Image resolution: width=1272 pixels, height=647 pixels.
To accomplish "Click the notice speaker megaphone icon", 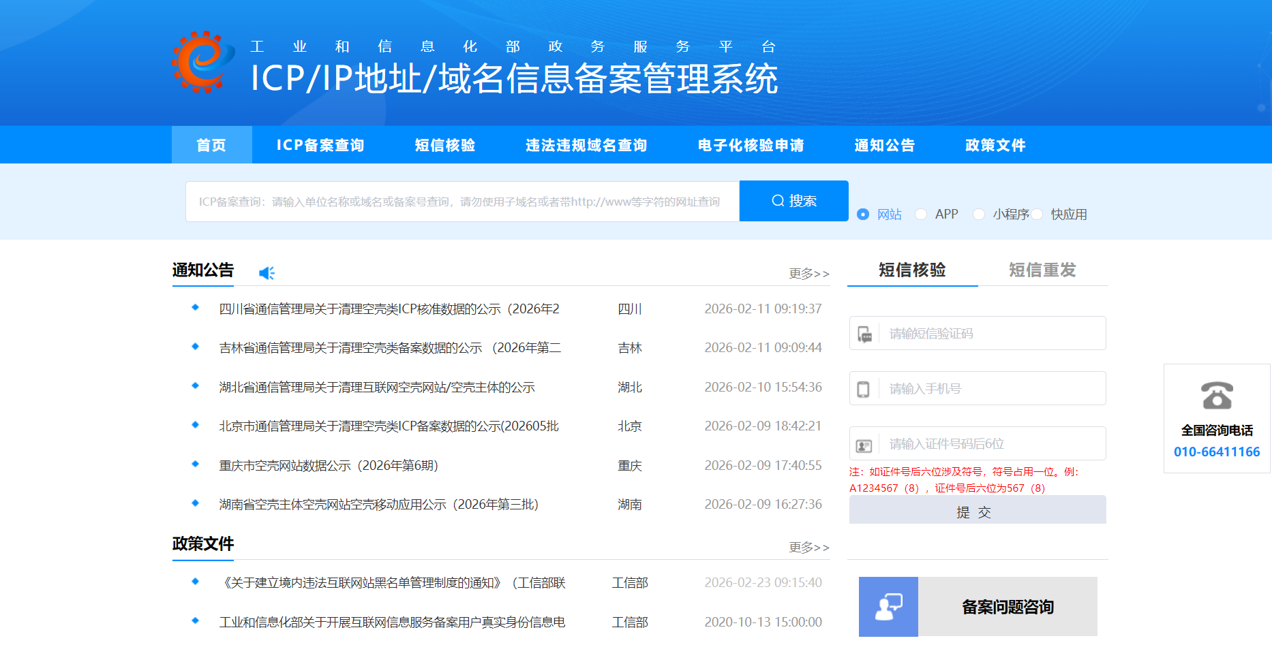I will tap(267, 273).
